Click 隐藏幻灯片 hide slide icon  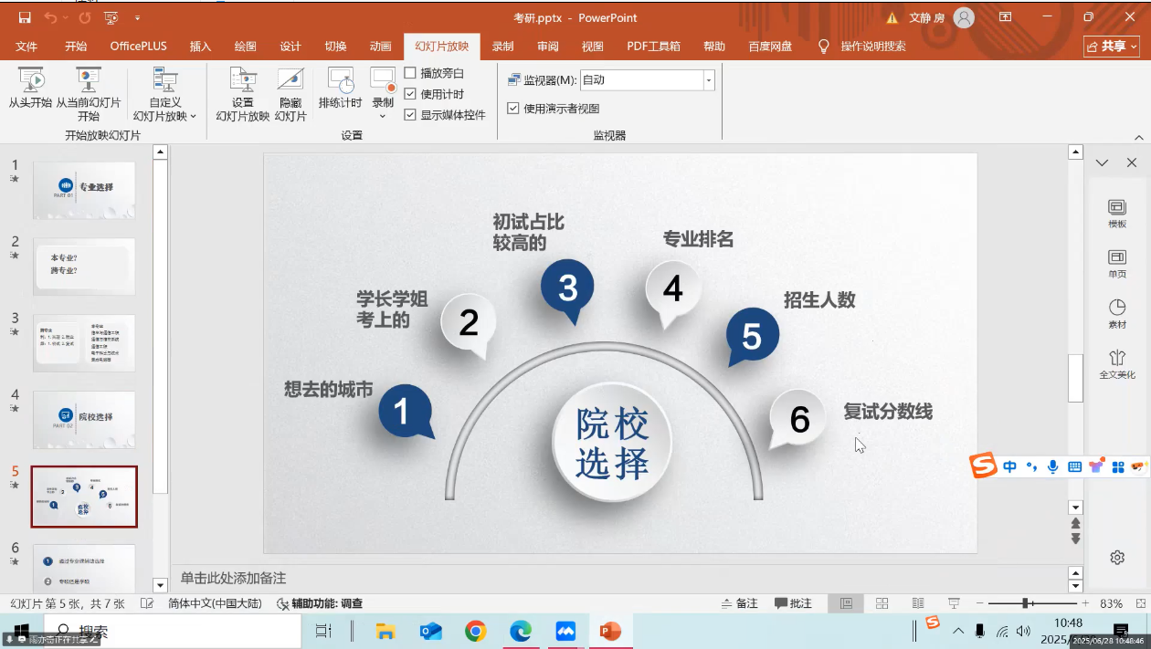point(290,81)
